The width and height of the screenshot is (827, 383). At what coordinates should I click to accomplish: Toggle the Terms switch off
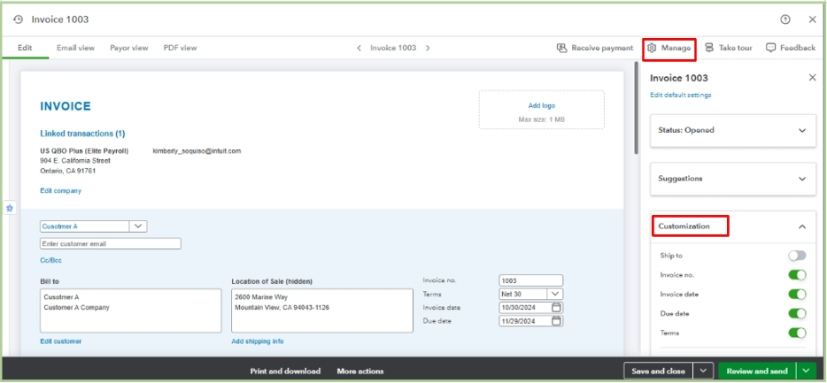point(797,333)
